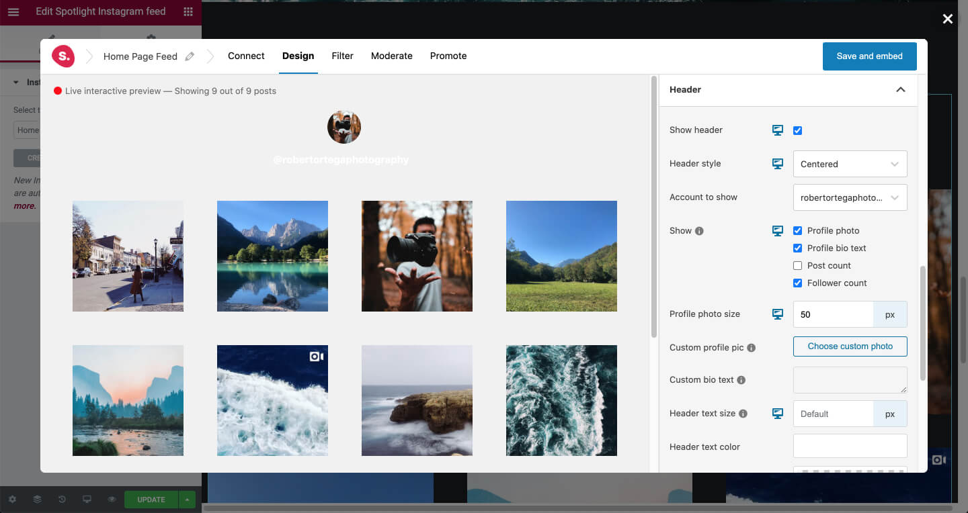968x513 pixels.
Task: Open the Account to show dropdown
Action: pos(850,197)
